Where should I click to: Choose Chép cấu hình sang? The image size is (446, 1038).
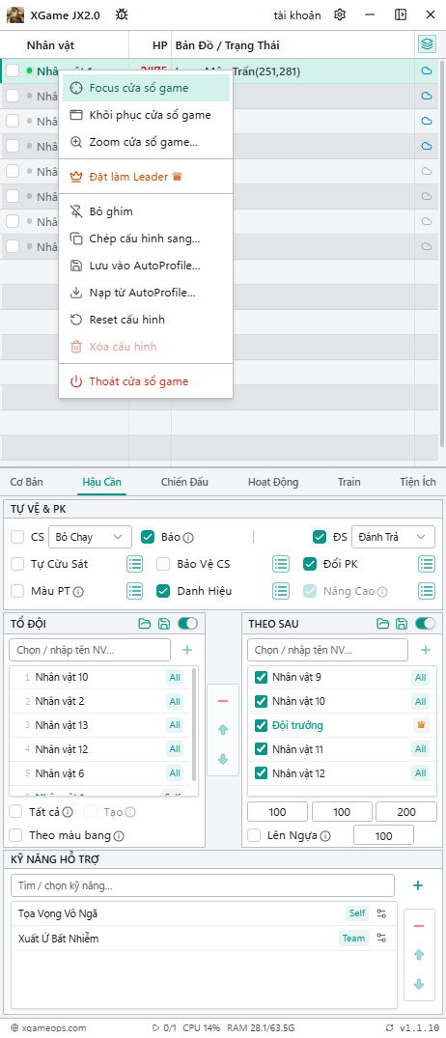[x=146, y=238]
